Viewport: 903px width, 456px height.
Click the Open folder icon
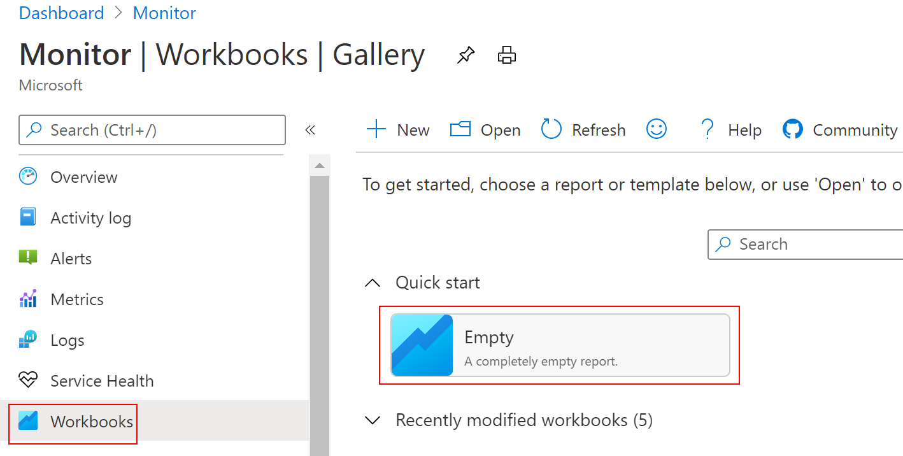point(460,129)
